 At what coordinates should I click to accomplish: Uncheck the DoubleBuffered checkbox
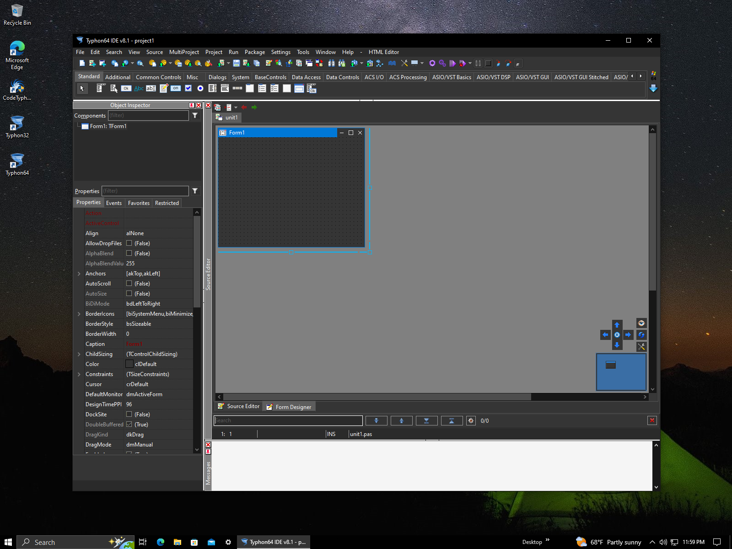coord(129,425)
